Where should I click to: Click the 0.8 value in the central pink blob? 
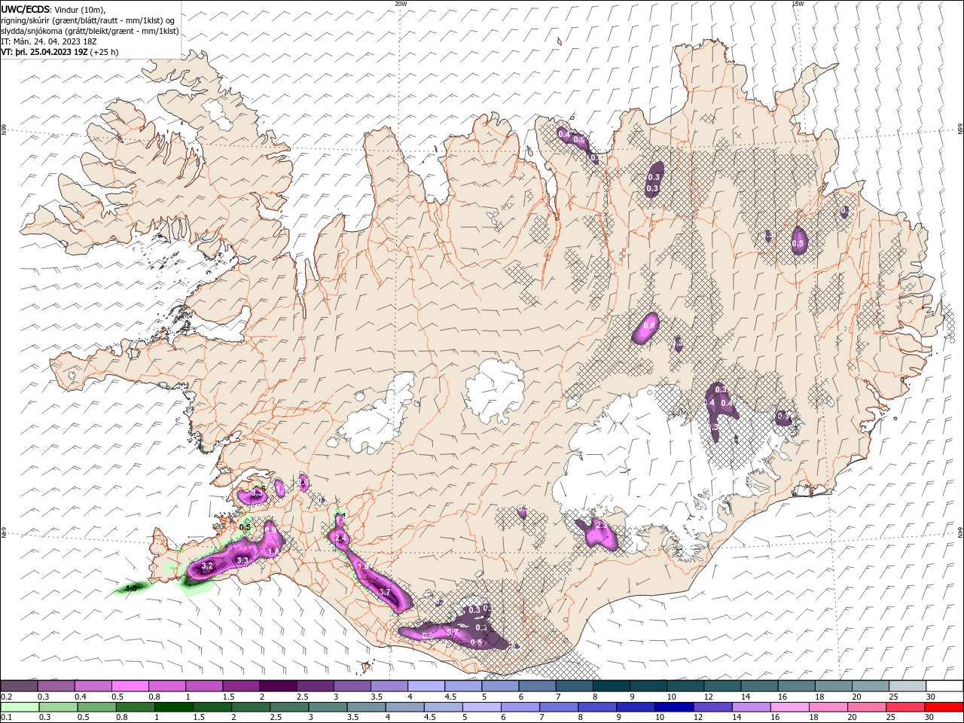[x=648, y=325]
